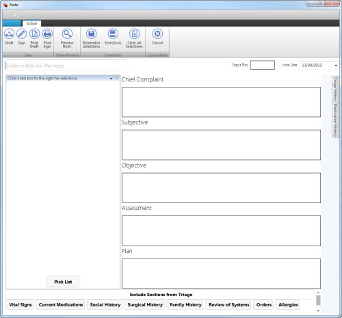Click the quick access toolbar dropdown arrow

(x=14, y=15)
